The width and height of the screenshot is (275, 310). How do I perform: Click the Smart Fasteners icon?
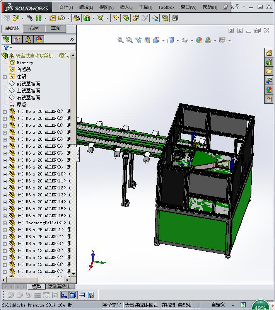tap(53, 18)
